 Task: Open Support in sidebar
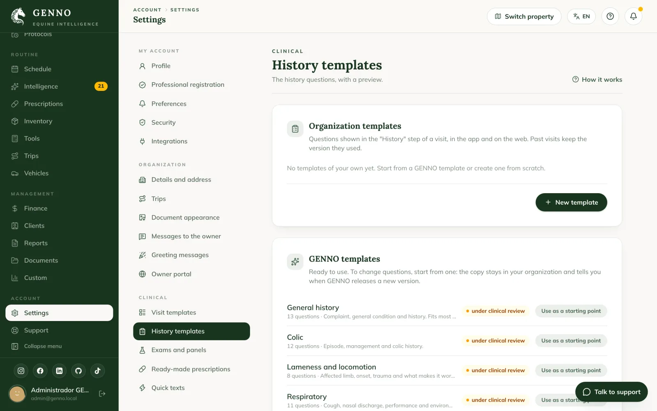click(x=59, y=330)
